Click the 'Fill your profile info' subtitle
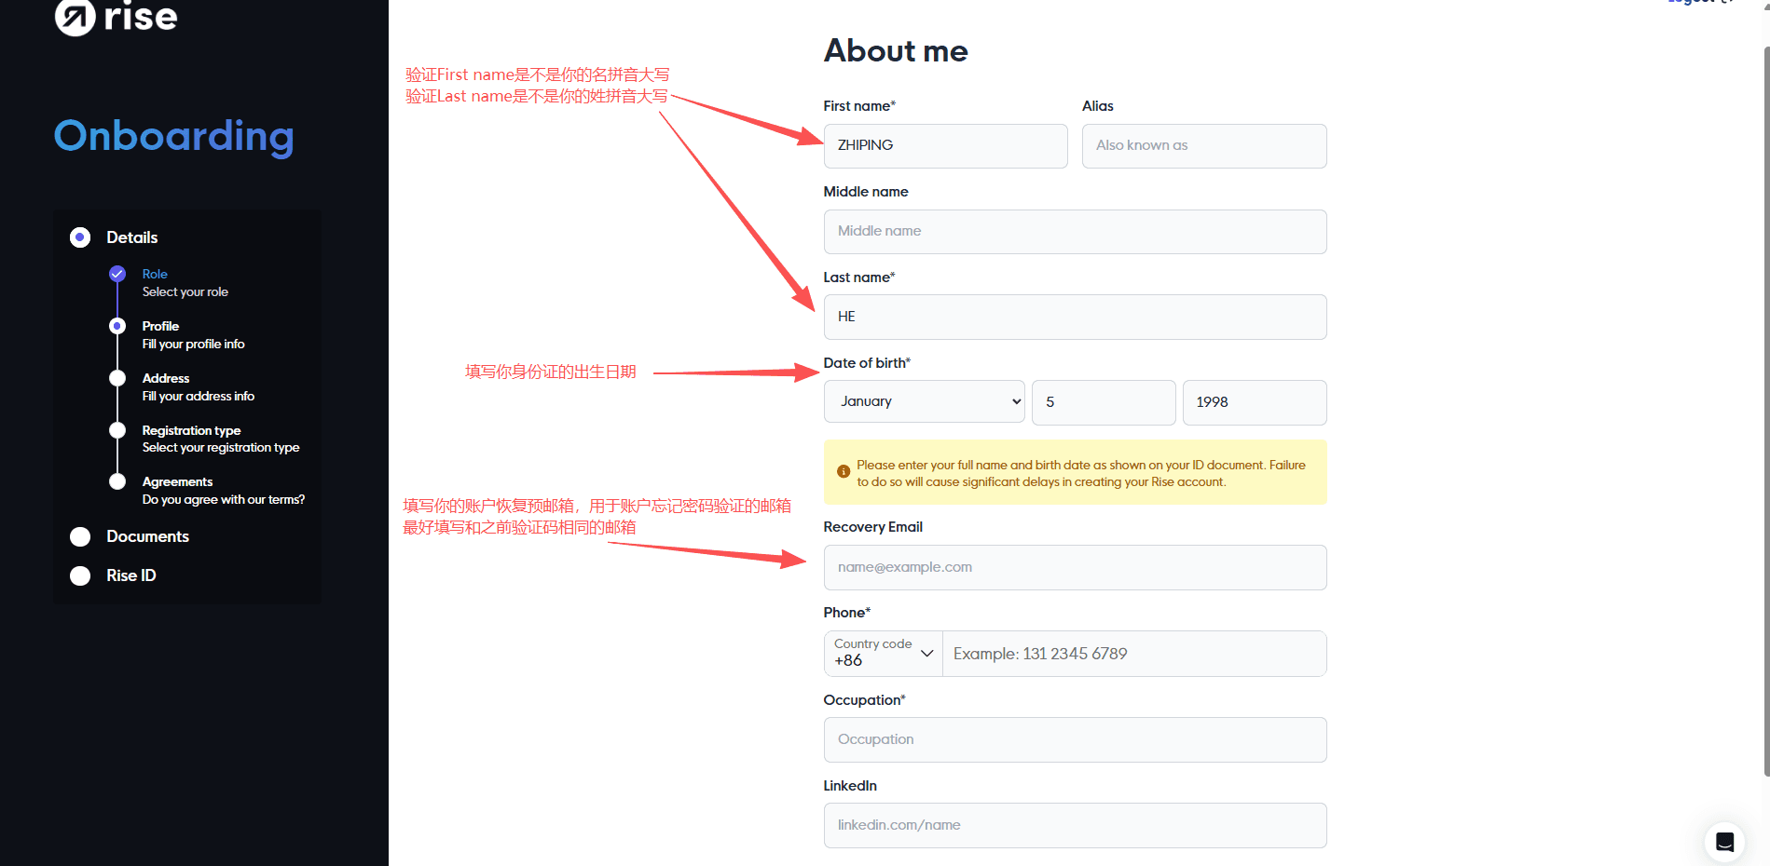Viewport: 1770px width, 866px height. point(194,344)
